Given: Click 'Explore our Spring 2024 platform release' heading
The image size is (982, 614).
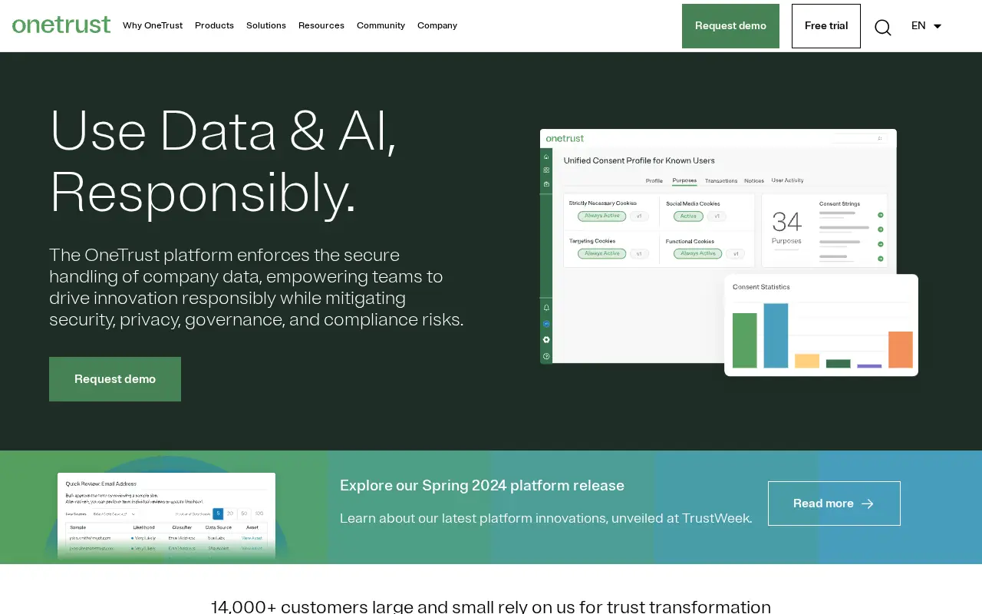Looking at the screenshot, I should (x=482, y=486).
